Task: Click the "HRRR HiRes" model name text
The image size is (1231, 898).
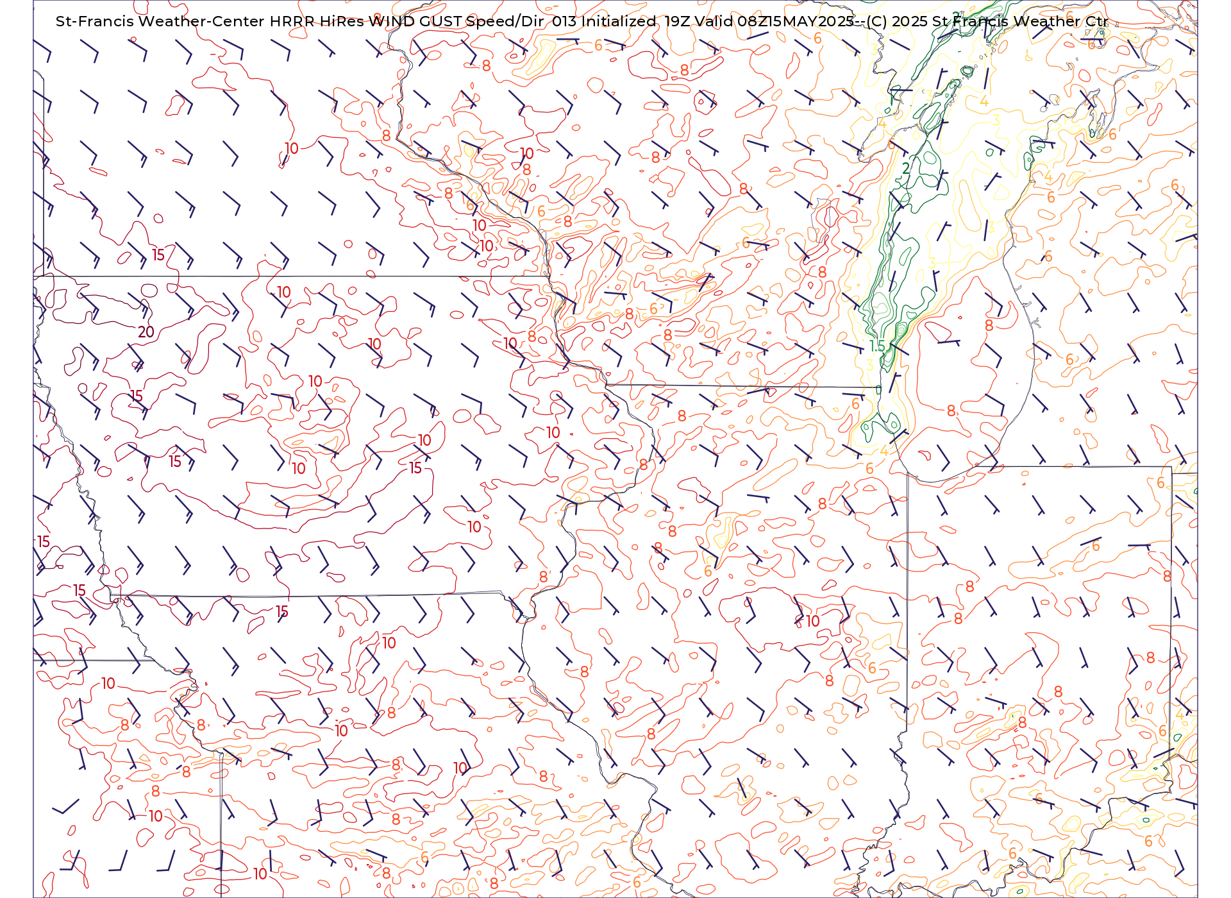Action: pyautogui.click(x=317, y=21)
